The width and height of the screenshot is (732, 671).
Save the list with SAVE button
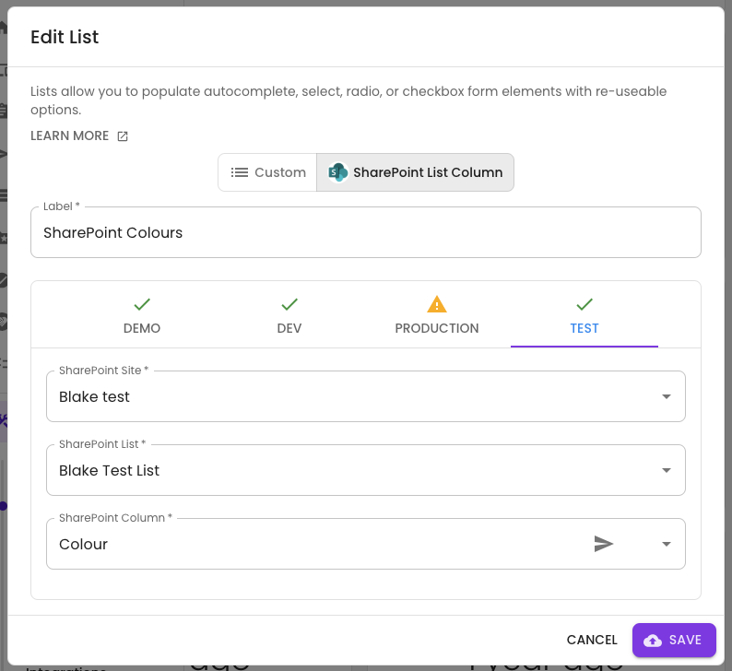pos(674,640)
